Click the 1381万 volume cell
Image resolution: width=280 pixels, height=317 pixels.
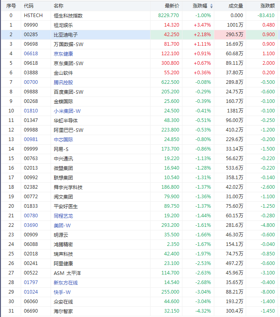(235, 111)
